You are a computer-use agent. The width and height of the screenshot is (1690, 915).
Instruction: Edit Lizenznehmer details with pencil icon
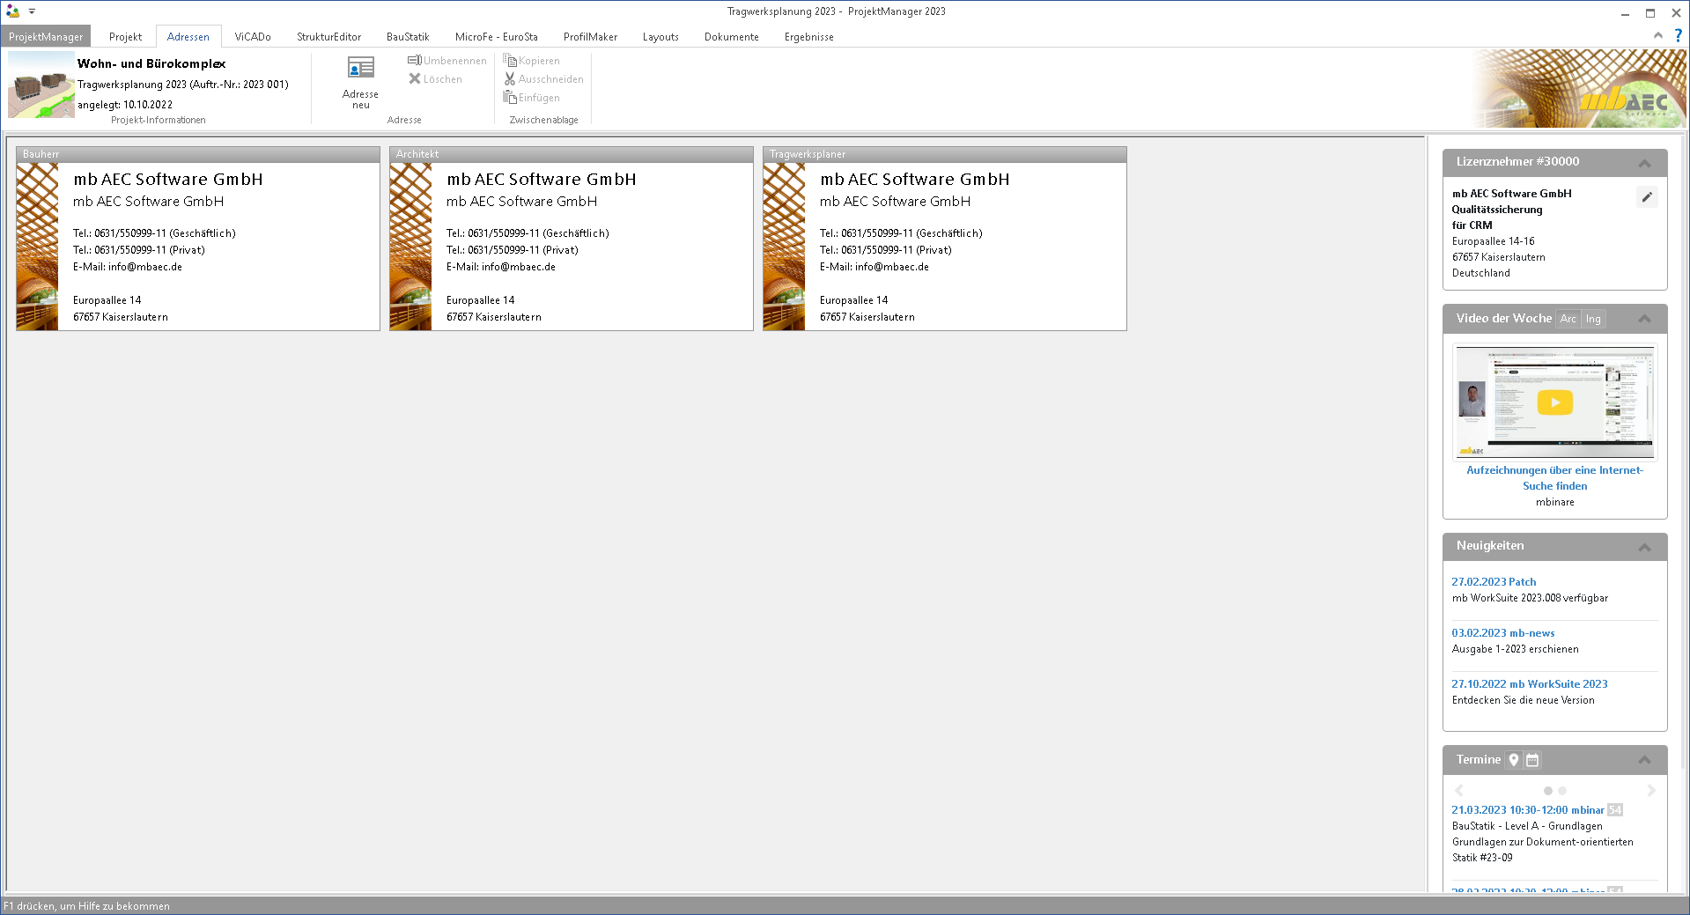tap(1646, 197)
